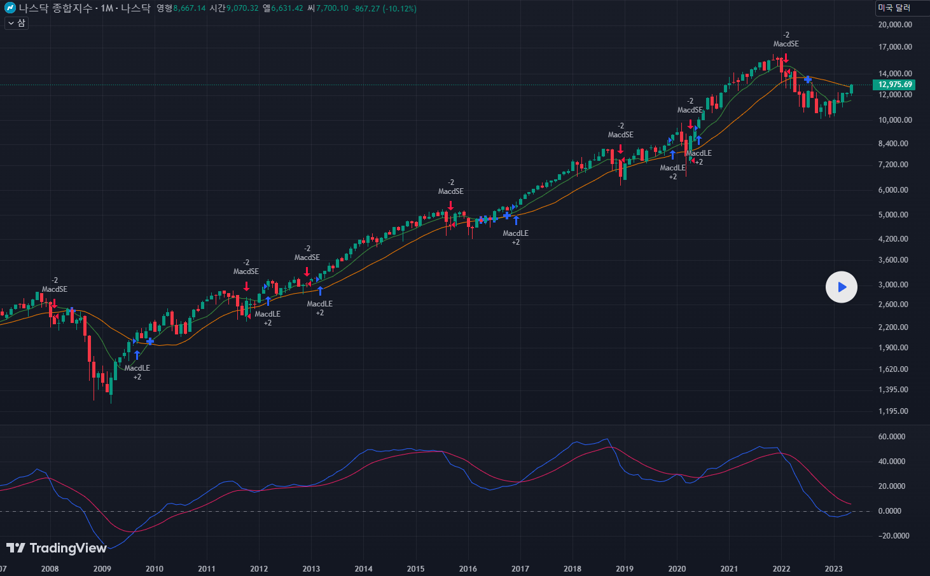The width and height of the screenshot is (930, 576).
Task: Click the 10,000.00 price axis label
Action: [x=895, y=120]
